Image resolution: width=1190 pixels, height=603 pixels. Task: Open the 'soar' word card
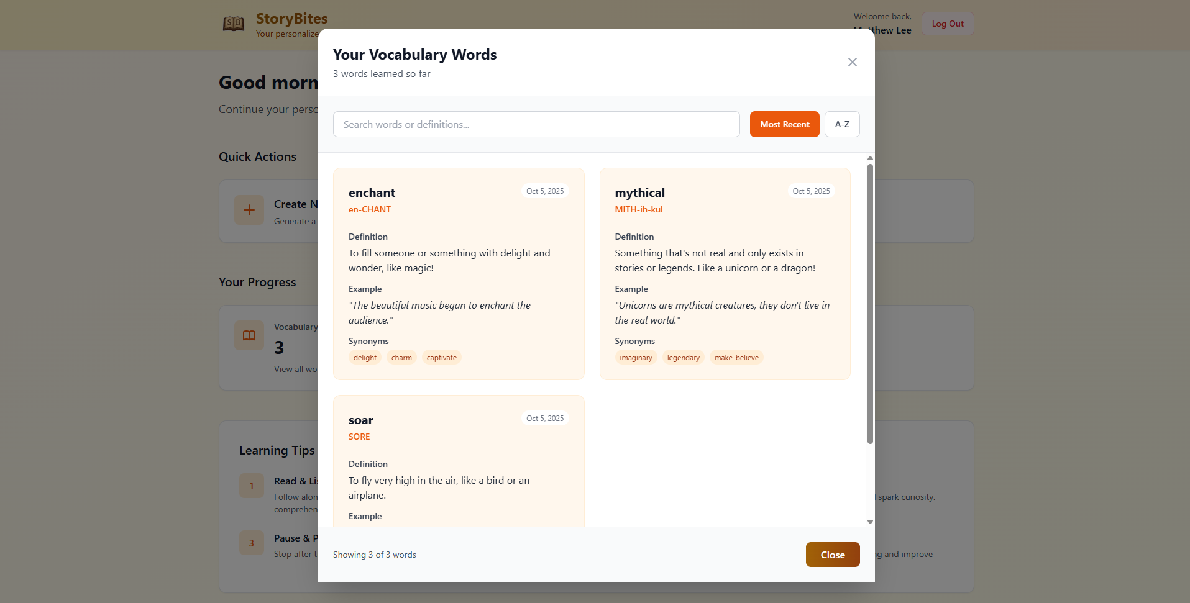[459, 461]
